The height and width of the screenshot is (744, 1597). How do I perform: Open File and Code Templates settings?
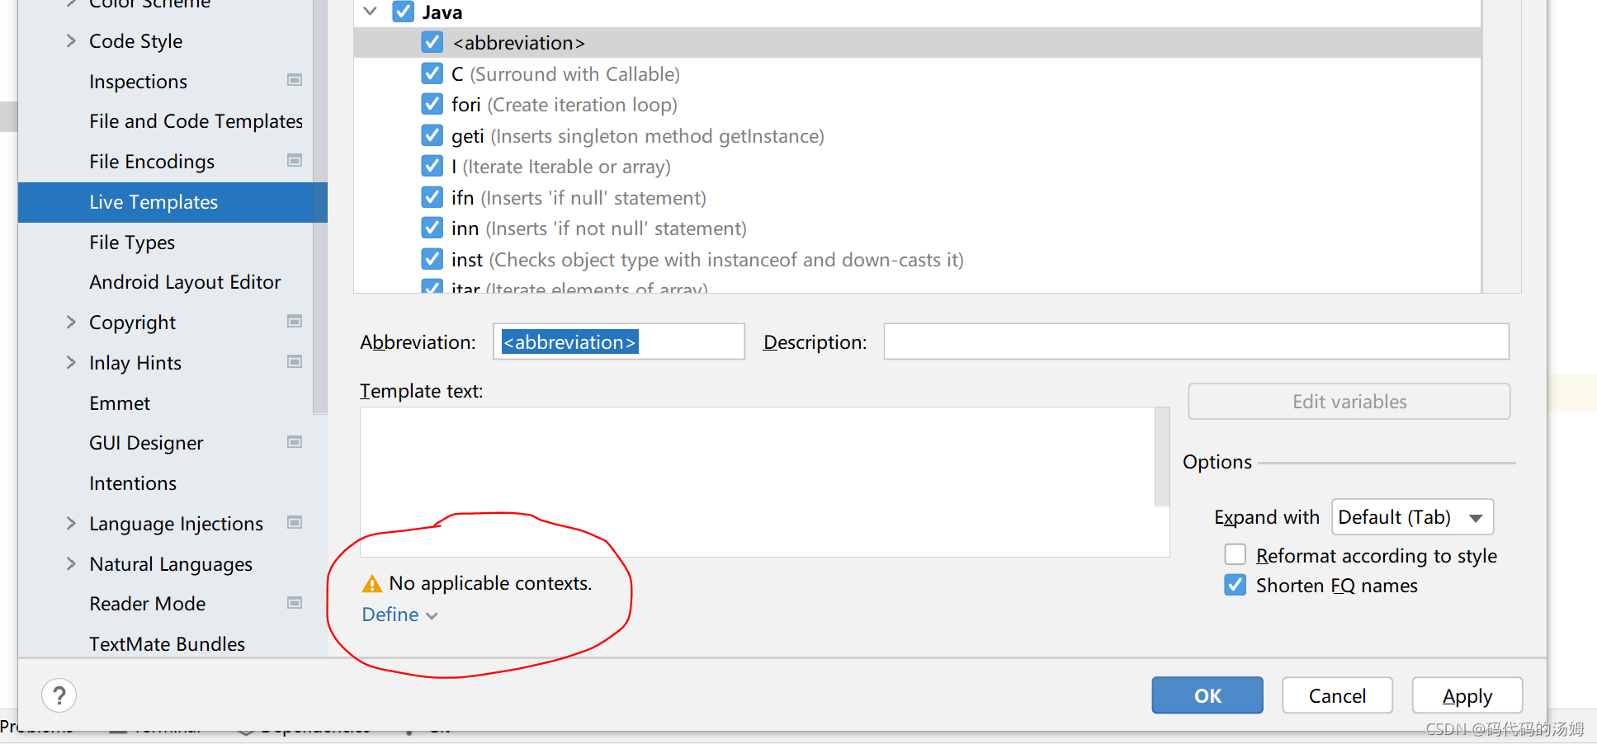[x=196, y=121]
